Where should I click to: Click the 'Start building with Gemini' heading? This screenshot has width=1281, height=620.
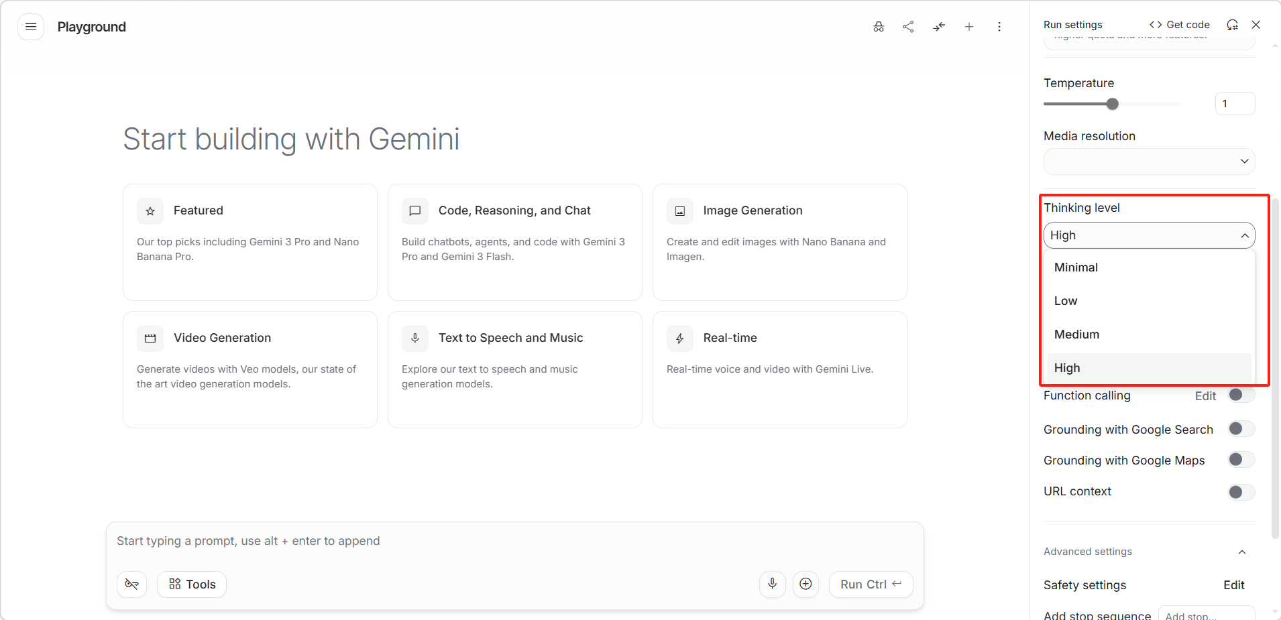pyautogui.click(x=291, y=139)
